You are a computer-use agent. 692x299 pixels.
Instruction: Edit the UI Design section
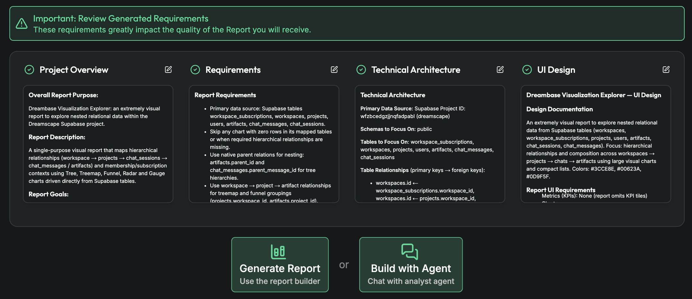(x=666, y=70)
